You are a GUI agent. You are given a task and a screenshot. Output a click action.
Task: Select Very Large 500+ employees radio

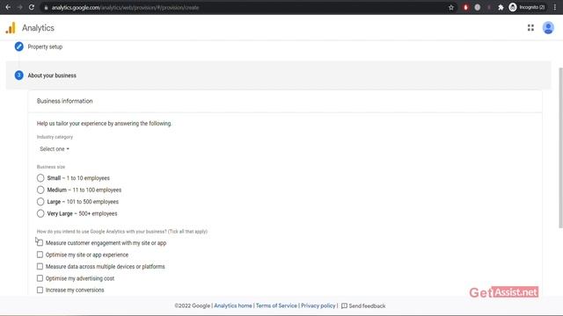click(x=40, y=213)
